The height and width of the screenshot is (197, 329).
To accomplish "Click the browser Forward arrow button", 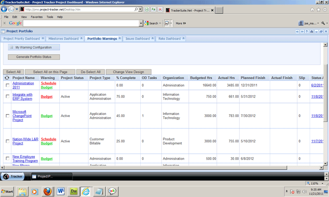I will (11, 9).
